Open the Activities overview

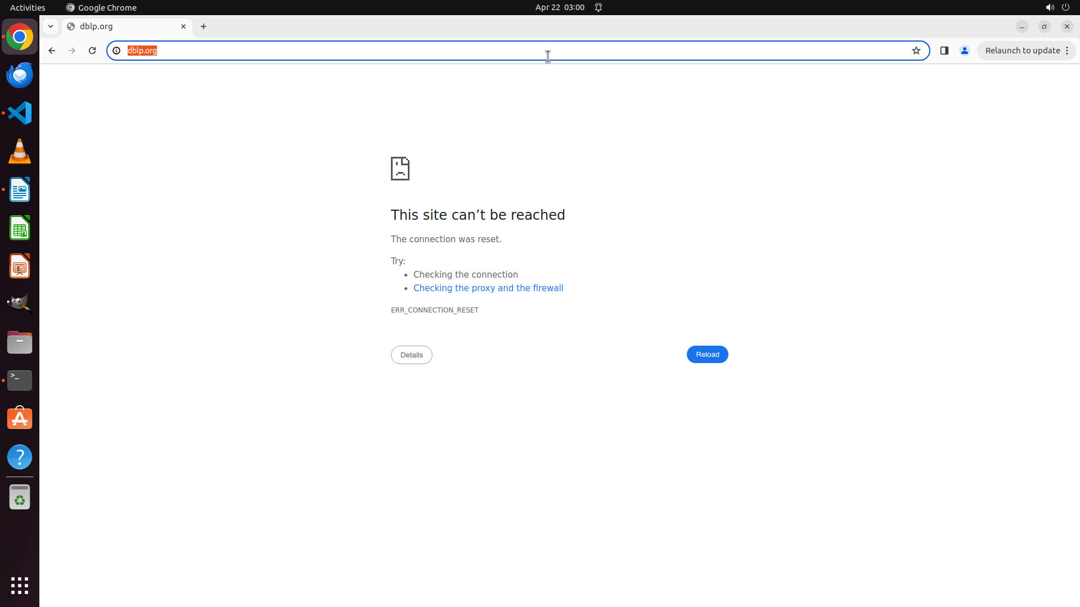tap(28, 7)
